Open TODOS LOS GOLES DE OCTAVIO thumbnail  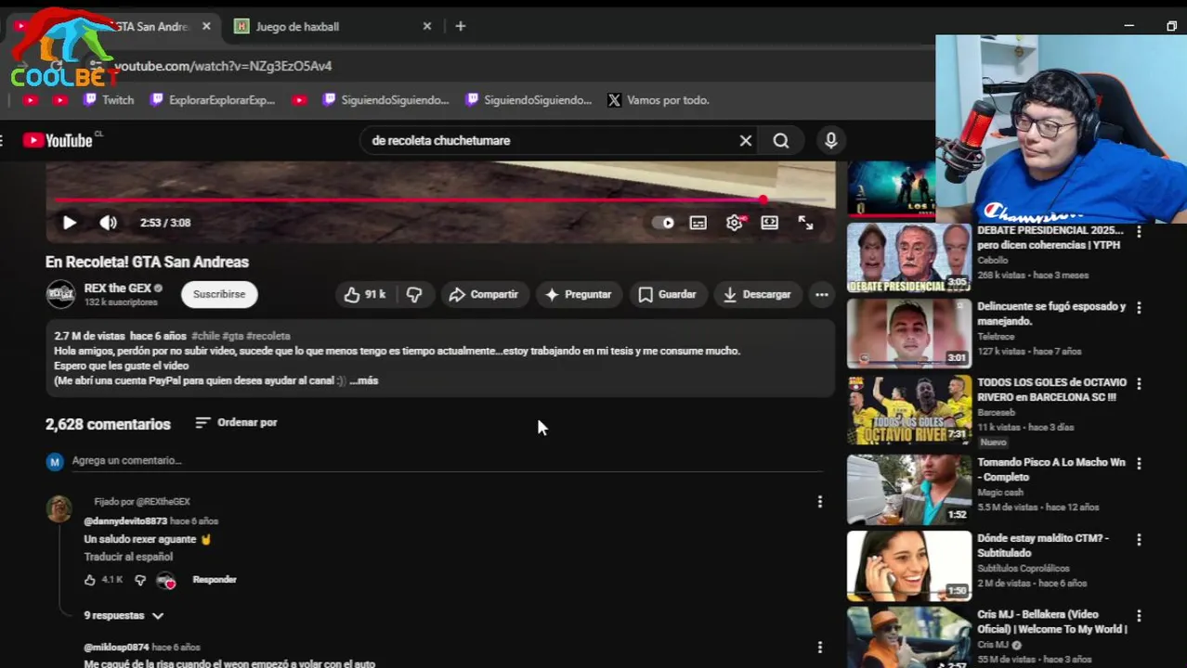[x=909, y=409]
